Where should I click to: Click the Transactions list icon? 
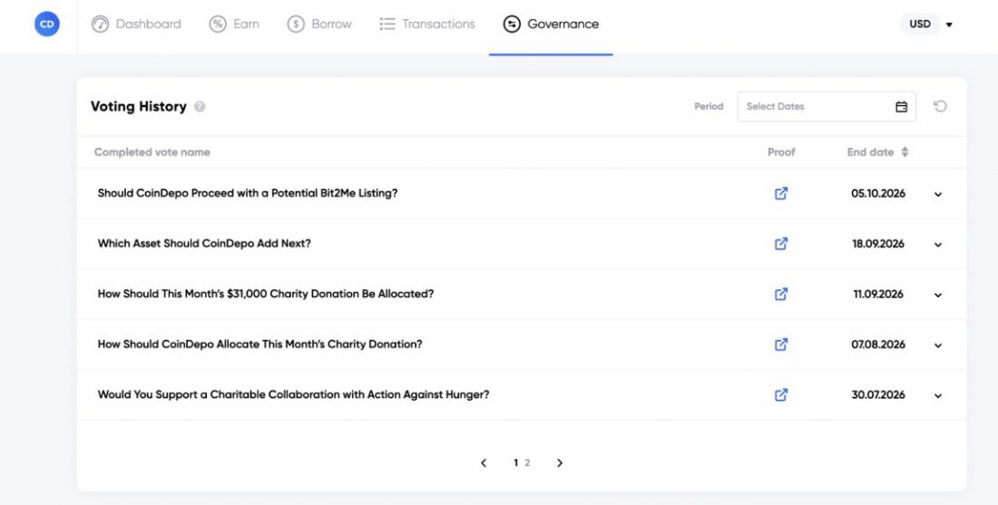[x=387, y=24]
